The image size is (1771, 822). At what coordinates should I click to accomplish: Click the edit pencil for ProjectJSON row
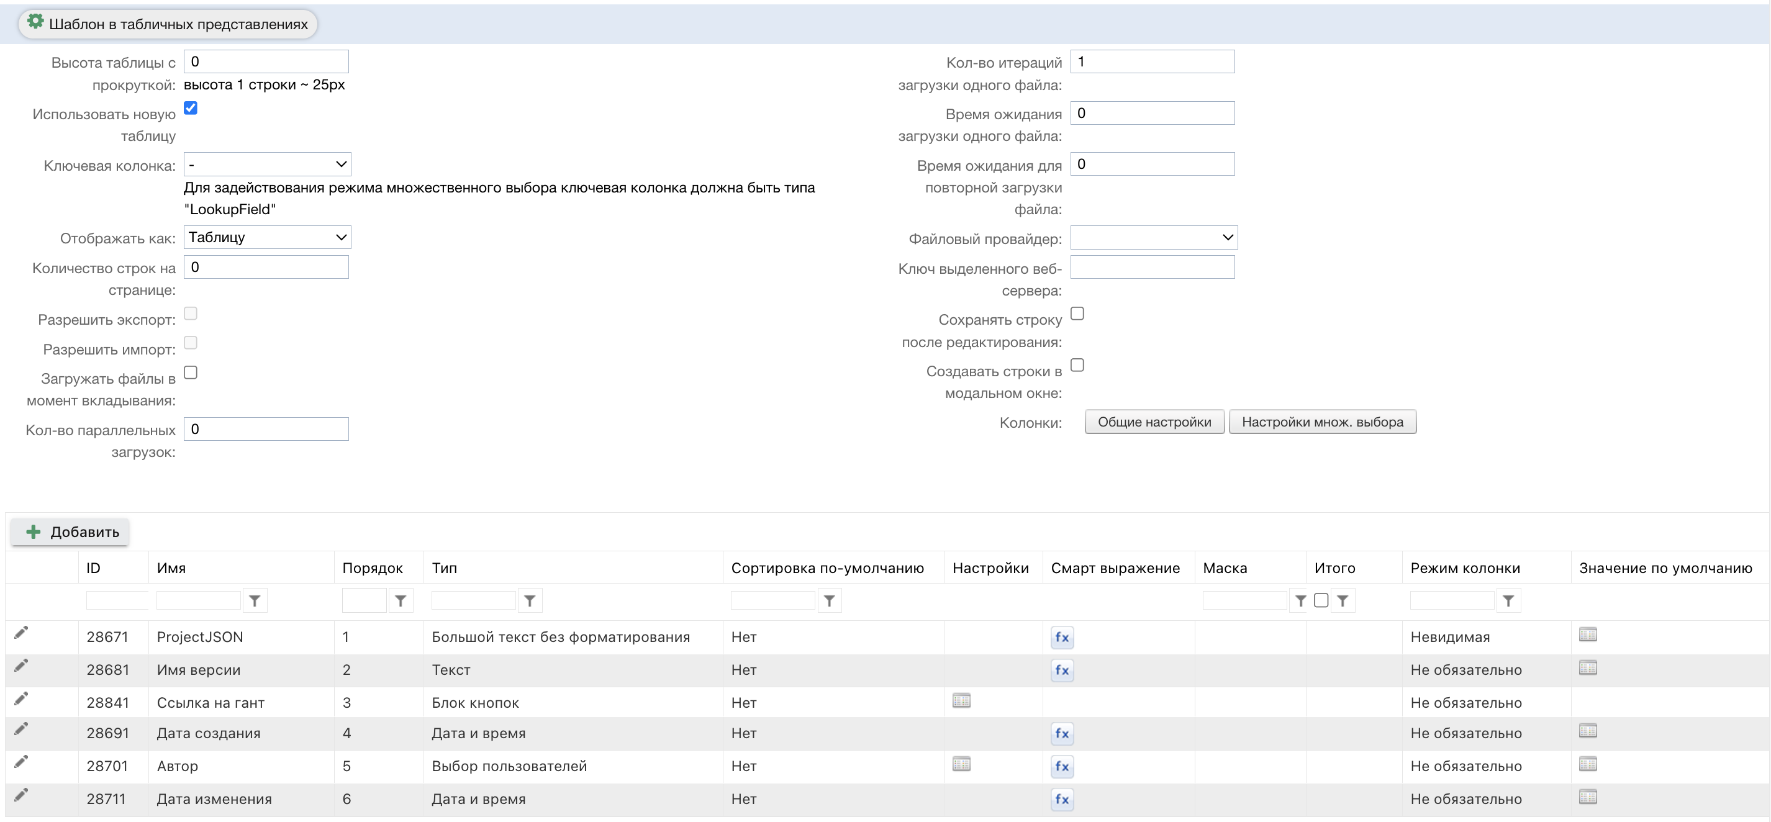(21, 632)
